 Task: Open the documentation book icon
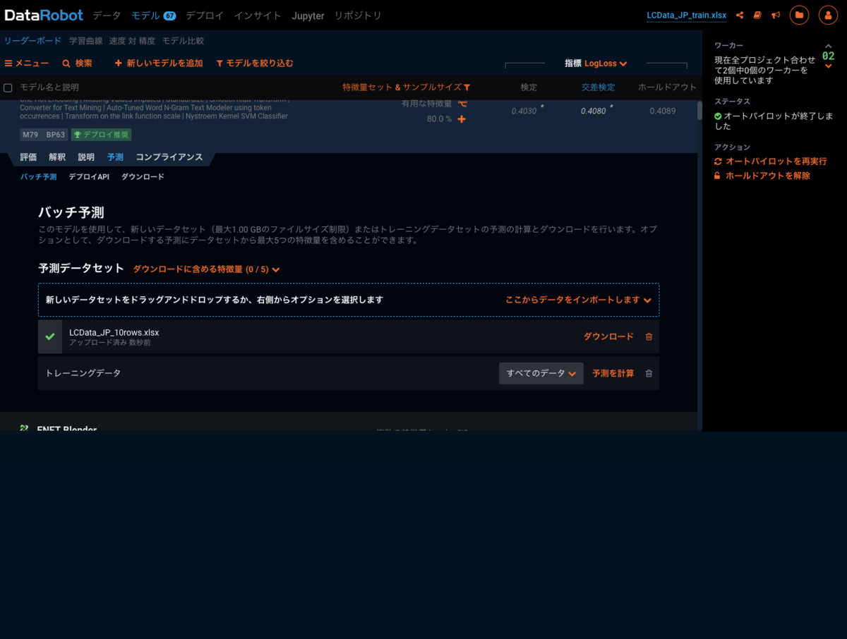[x=757, y=15]
